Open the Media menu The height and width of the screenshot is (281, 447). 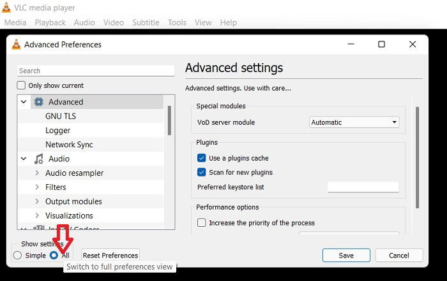pyautogui.click(x=15, y=22)
